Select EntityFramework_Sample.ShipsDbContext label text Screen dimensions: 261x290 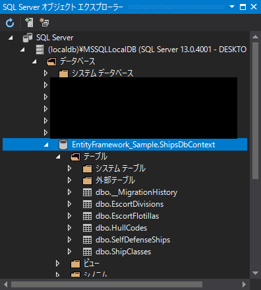[144, 145]
